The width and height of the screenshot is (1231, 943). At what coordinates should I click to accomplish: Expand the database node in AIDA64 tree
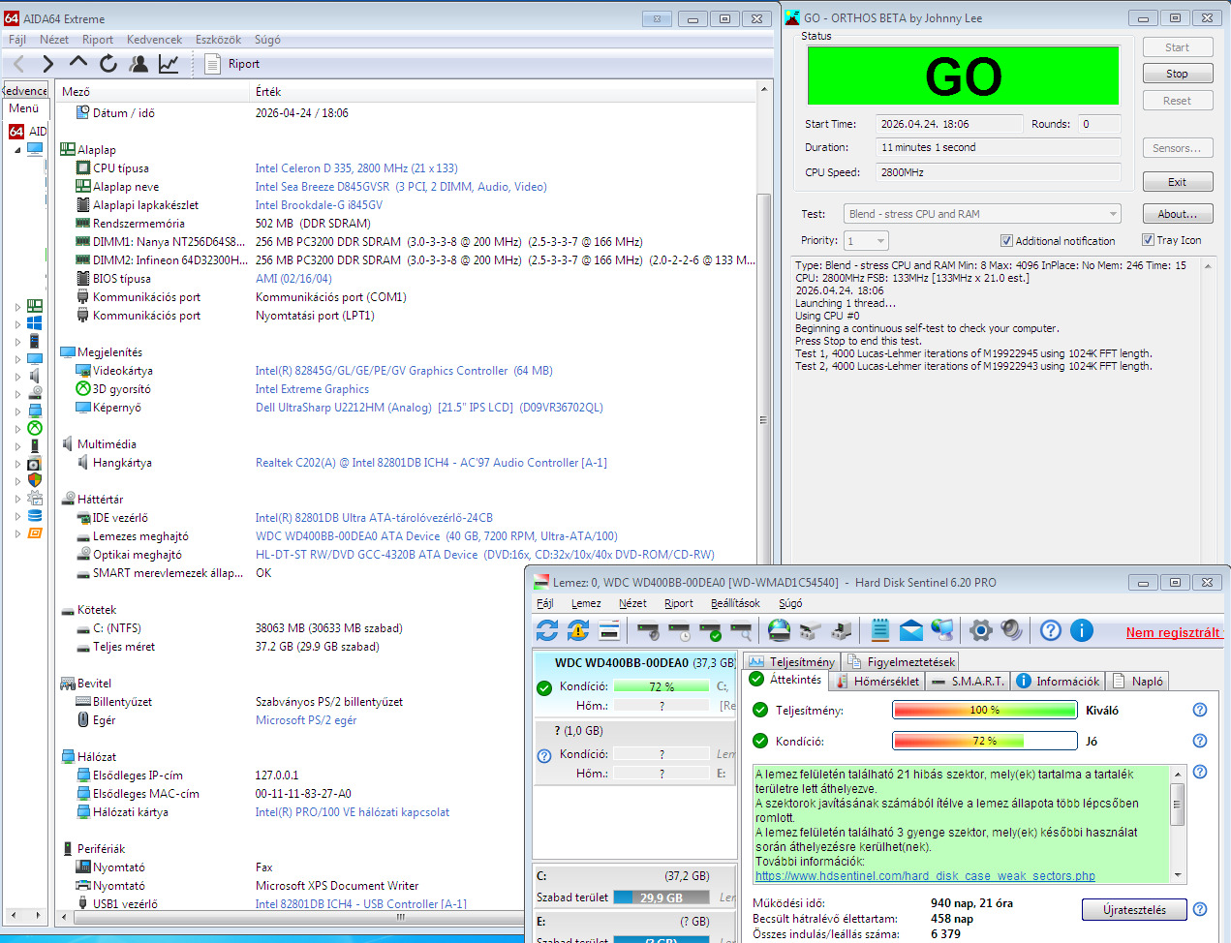pyautogui.click(x=17, y=515)
